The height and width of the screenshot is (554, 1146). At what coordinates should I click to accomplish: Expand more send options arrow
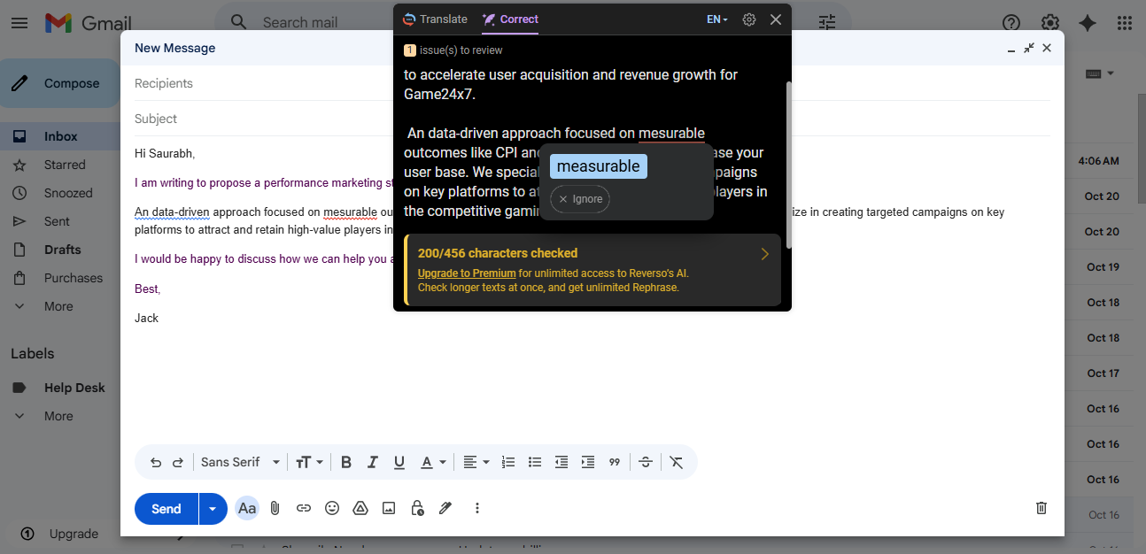pos(213,509)
